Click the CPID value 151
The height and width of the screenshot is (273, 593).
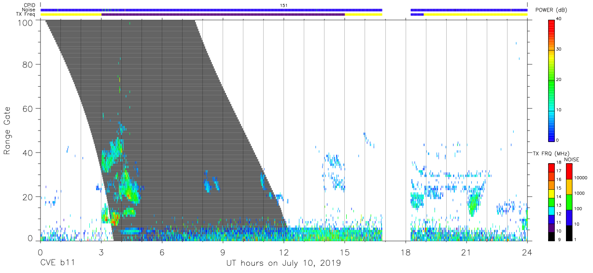(x=284, y=5)
